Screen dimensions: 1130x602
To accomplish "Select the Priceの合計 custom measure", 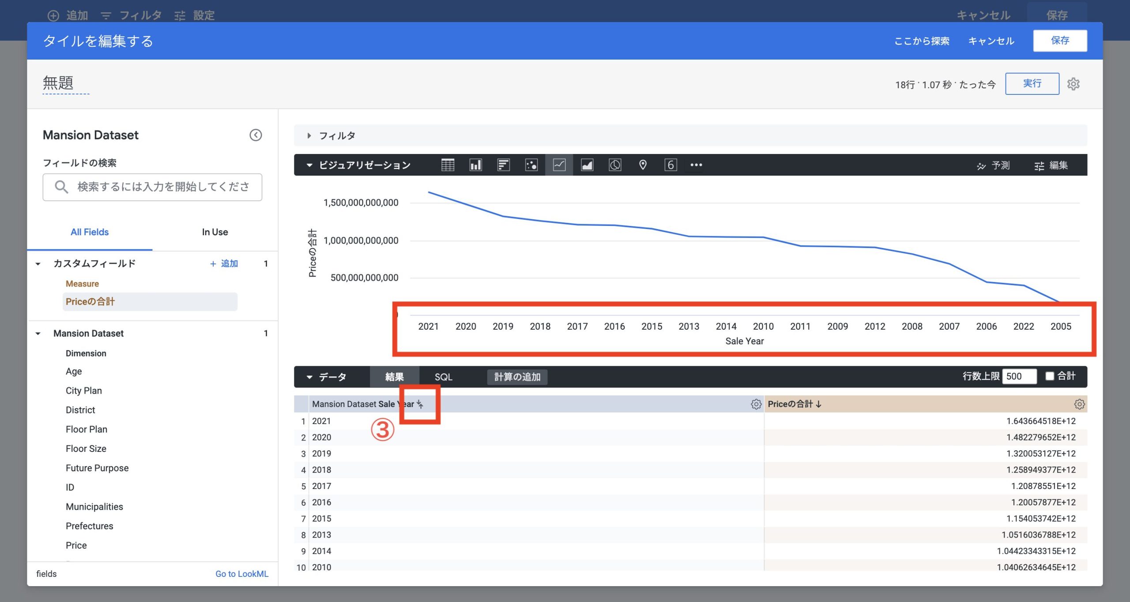I will (x=150, y=302).
